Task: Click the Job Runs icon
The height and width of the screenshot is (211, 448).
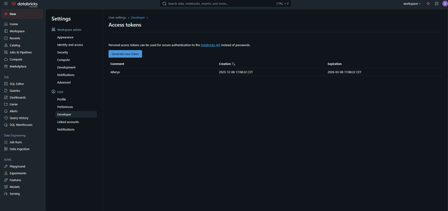Action: click(x=6, y=142)
